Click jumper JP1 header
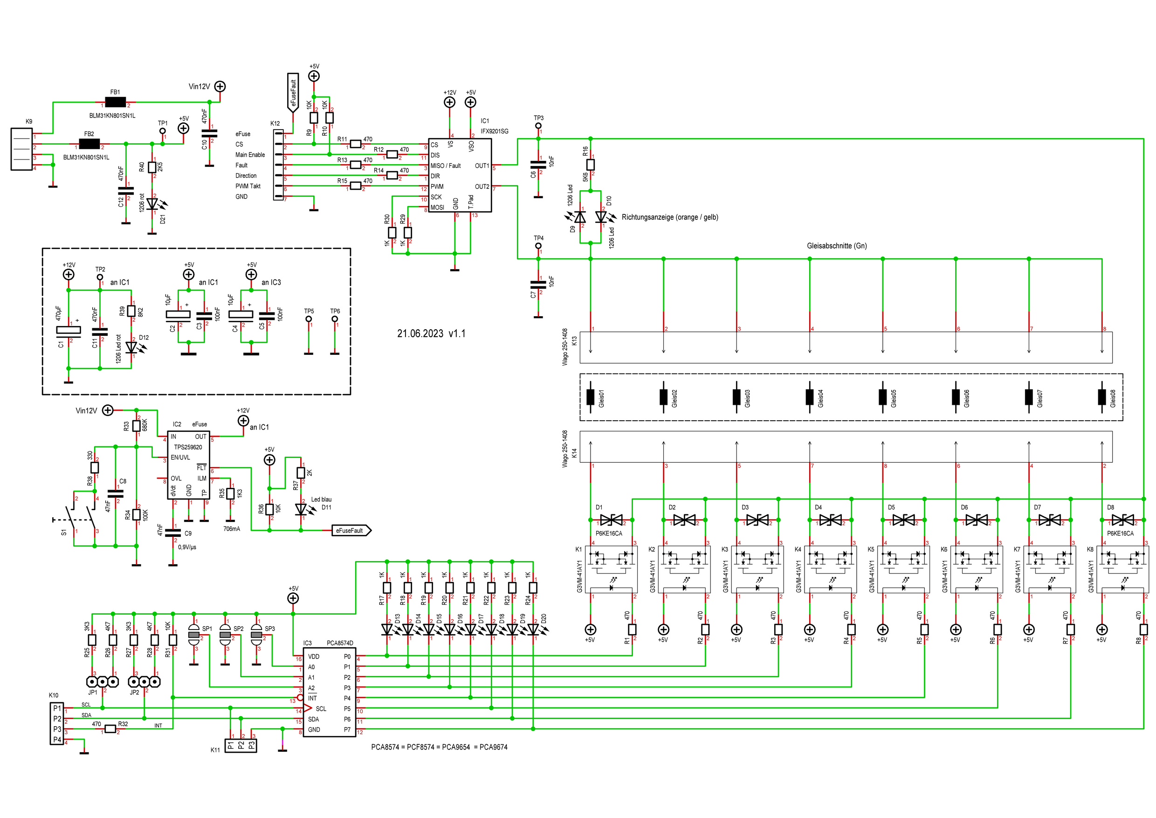Viewport: 1156px width, 818px height. [x=103, y=682]
